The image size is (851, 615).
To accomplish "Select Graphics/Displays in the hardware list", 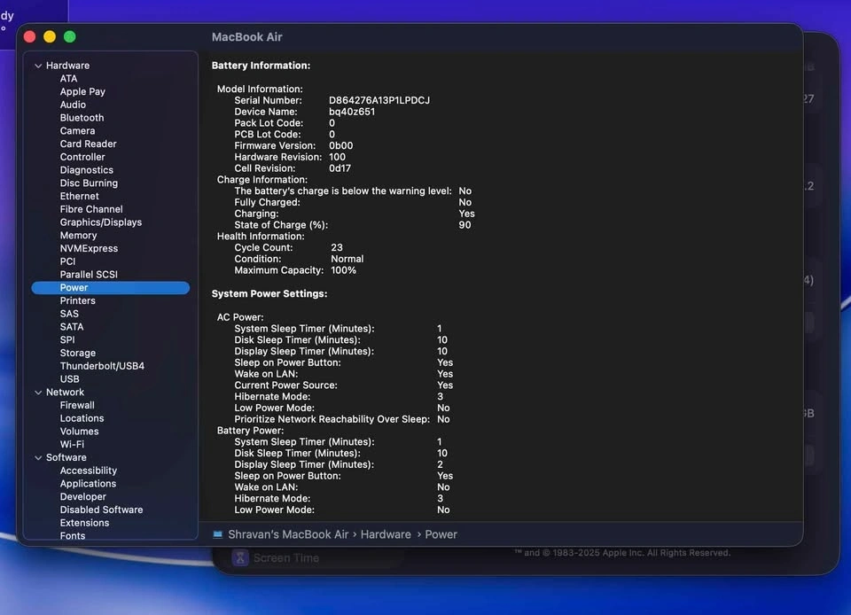I will 100,222.
